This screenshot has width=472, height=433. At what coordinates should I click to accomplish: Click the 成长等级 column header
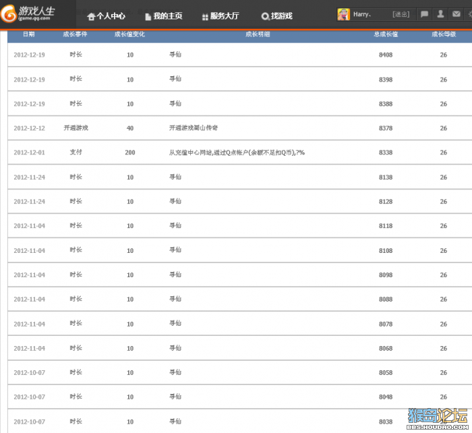pyautogui.click(x=444, y=34)
